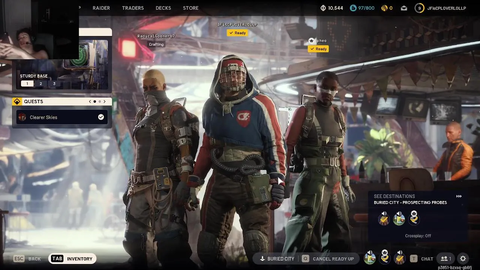Click the ESC key hint

[x=19, y=259]
